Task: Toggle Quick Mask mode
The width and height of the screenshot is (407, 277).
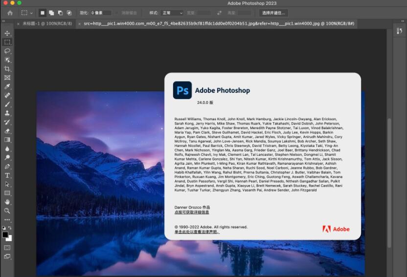Action: point(7,248)
